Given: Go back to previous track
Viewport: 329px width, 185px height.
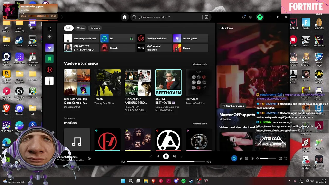Looking at the screenshot, I should tap(158, 156).
